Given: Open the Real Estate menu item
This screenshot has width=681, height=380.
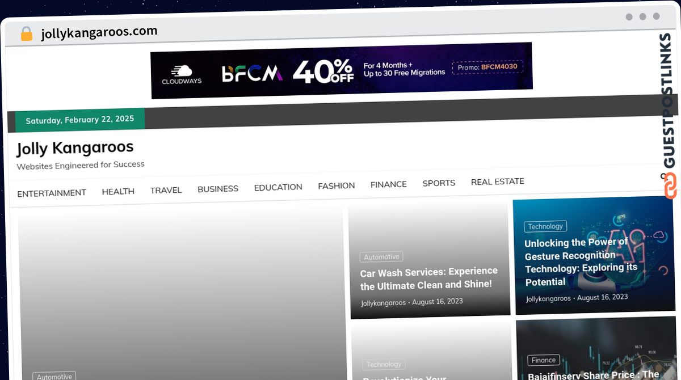Looking at the screenshot, I should 498,181.
